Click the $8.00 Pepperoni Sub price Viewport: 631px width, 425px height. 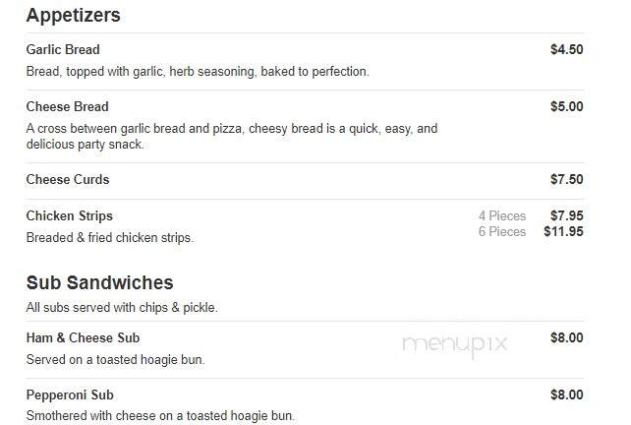pyautogui.click(x=566, y=395)
